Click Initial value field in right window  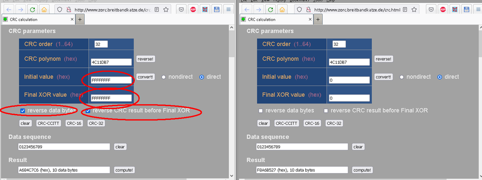(x=349, y=80)
